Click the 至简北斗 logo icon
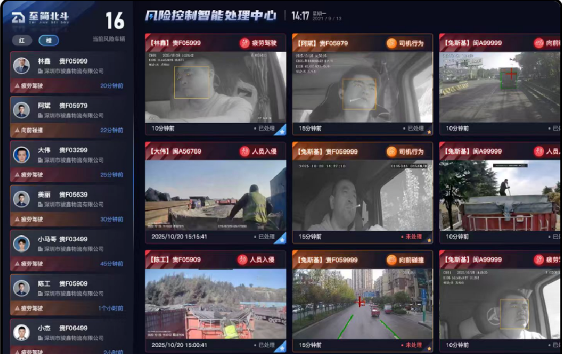The height and width of the screenshot is (354, 562). click(19, 17)
